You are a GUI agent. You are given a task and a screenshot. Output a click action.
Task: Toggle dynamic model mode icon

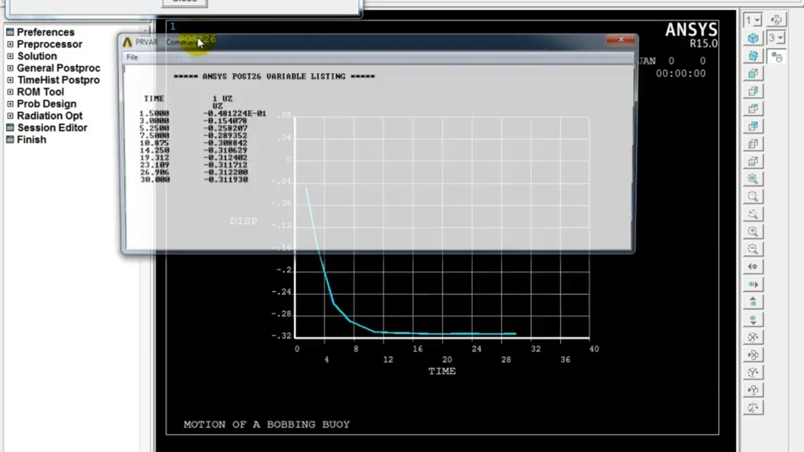(x=777, y=57)
